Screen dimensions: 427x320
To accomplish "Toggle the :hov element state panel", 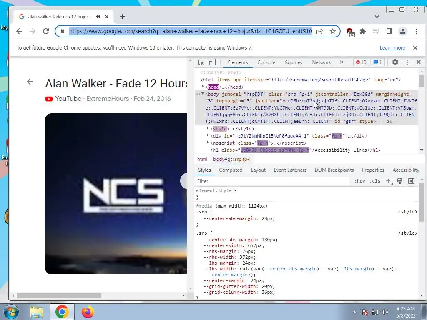I will point(360,181).
